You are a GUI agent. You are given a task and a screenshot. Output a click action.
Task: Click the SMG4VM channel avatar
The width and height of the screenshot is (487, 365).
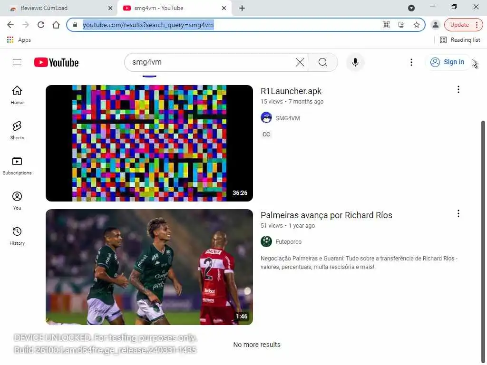coord(266,118)
